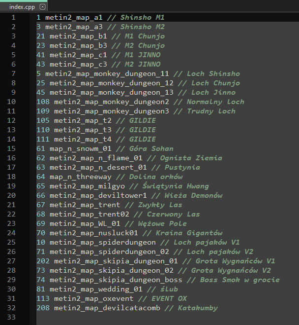Click text metin2_map_t4

83,139
